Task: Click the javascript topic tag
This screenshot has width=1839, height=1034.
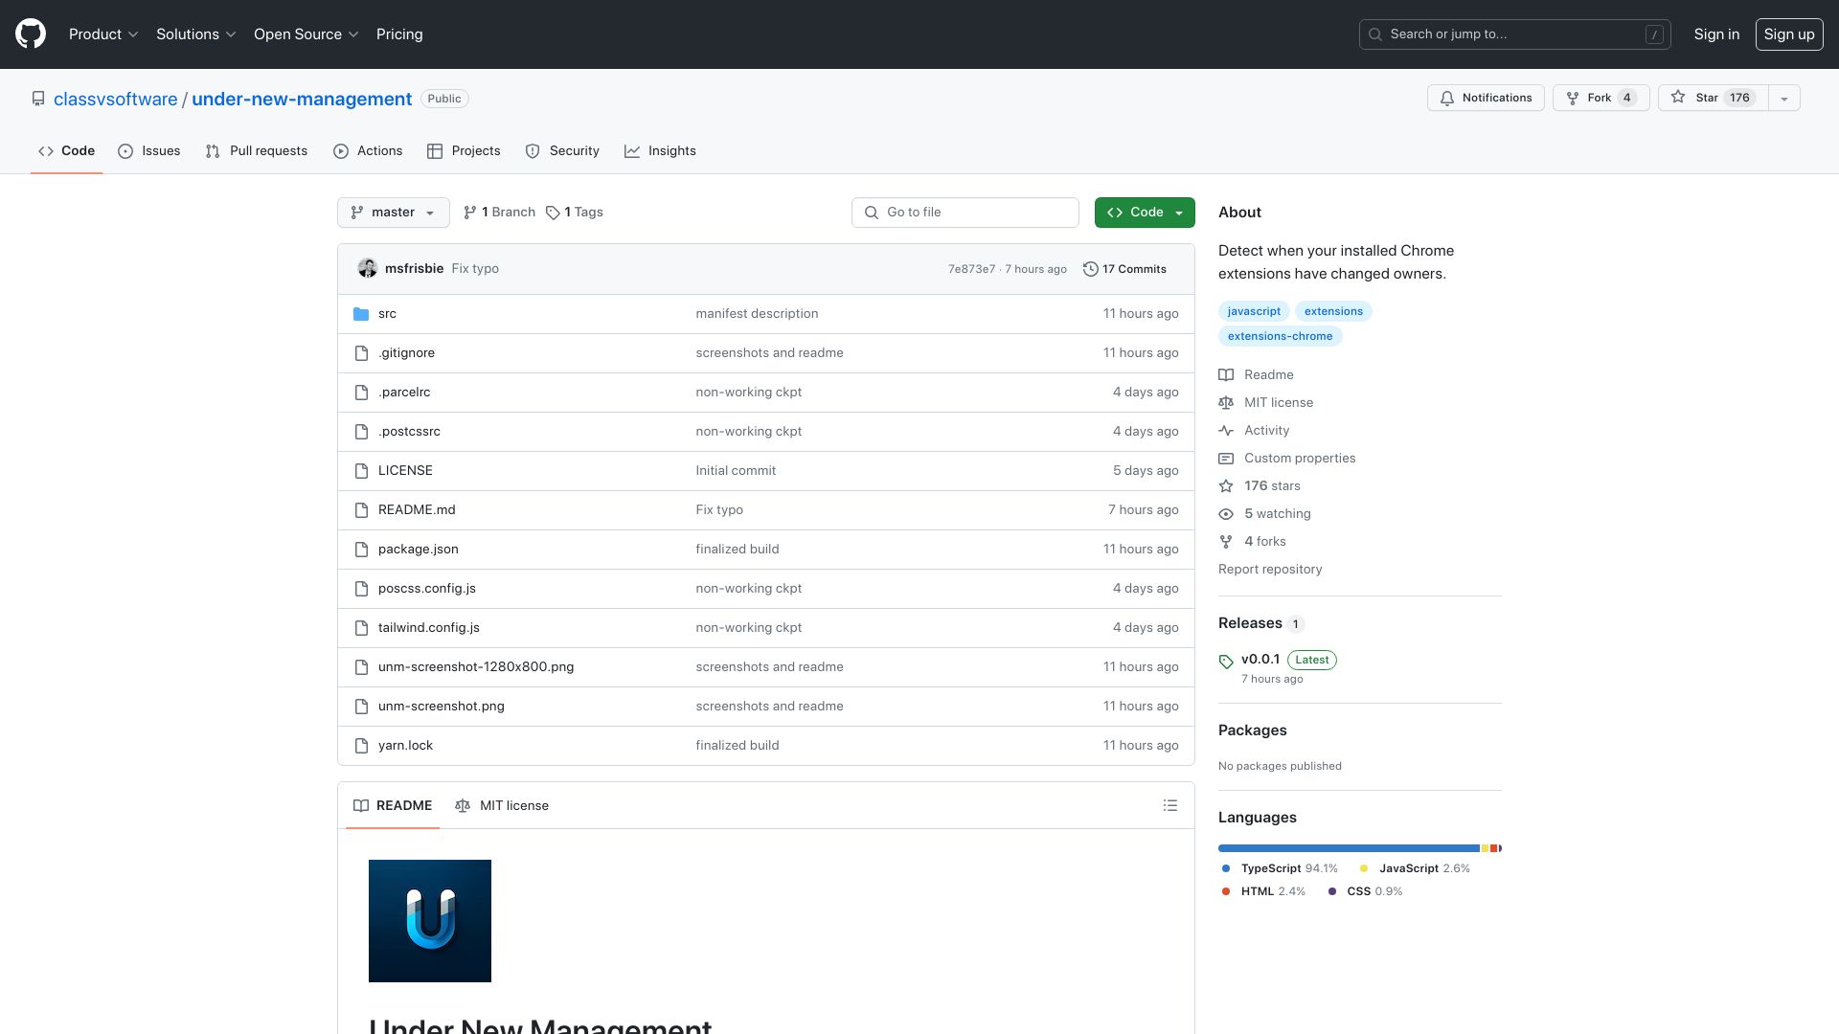Action: click(x=1254, y=311)
